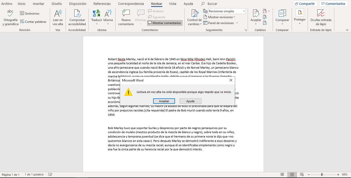Viewport: 351px width, 178px height.
Task: Expand Aceptar dropdown arrow in ribbon
Action: [x=256, y=24]
